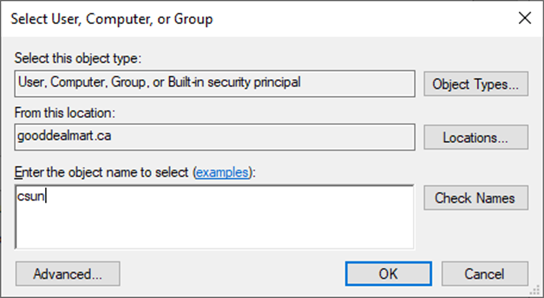Screen dimensions: 544x298
Task: Confirm selection with the OK button
Action: pyautogui.click(x=388, y=274)
